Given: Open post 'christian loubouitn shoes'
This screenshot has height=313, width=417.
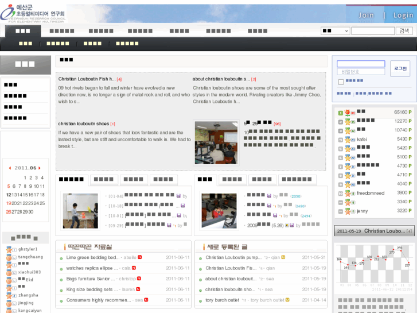Looking at the screenshot, I should (x=84, y=123).
